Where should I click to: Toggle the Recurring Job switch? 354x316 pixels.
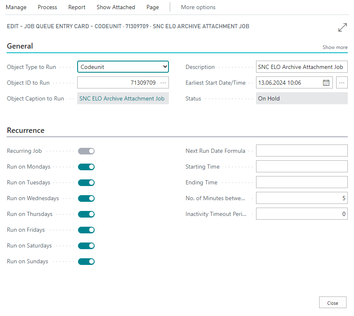(x=86, y=151)
